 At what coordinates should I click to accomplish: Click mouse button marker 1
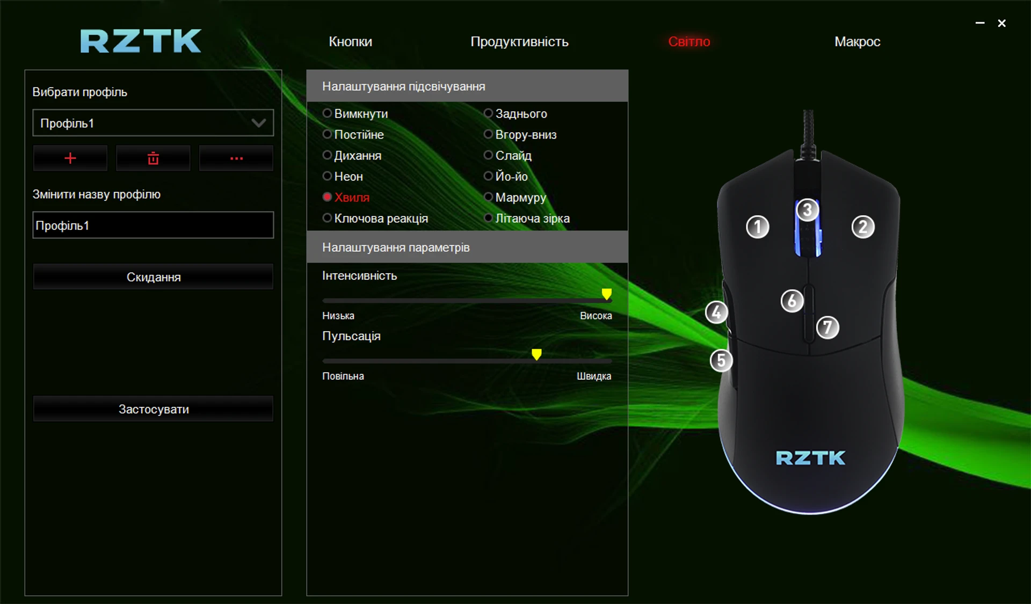pos(758,227)
